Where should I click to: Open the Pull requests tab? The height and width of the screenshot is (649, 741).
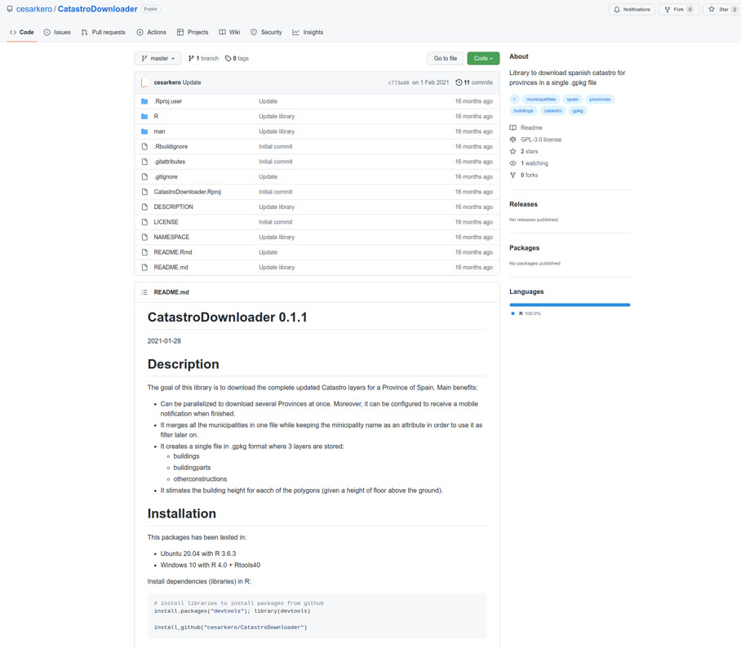pyautogui.click(x=103, y=32)
